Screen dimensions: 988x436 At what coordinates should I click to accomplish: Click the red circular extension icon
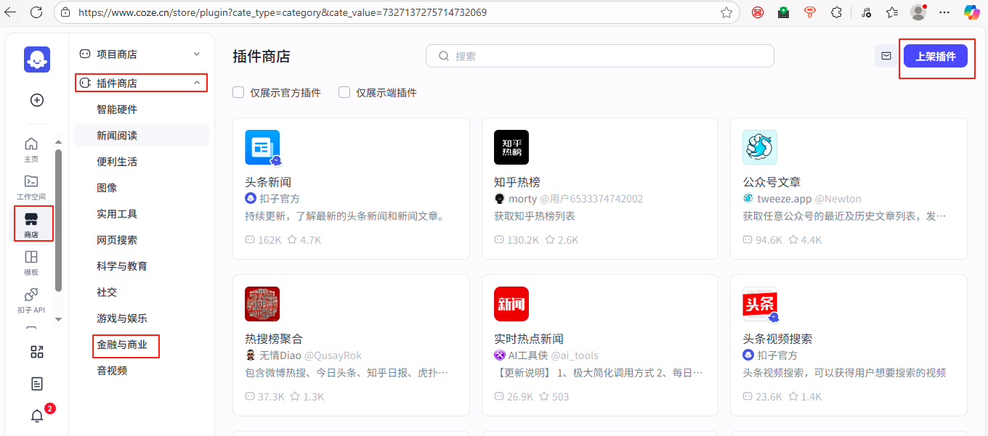point(758,12)
